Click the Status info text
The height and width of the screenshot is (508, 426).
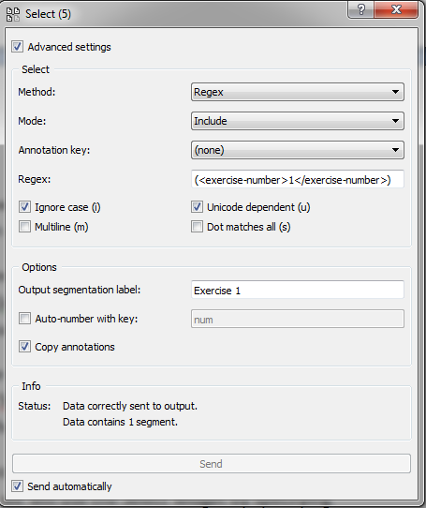pos(130,414)
